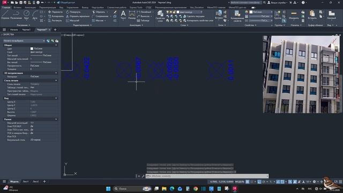Viewport: 343px width, 193px height.
Task: Open the Вид ribbon tab
Action: pyautogui.click(x=61, y=8)
